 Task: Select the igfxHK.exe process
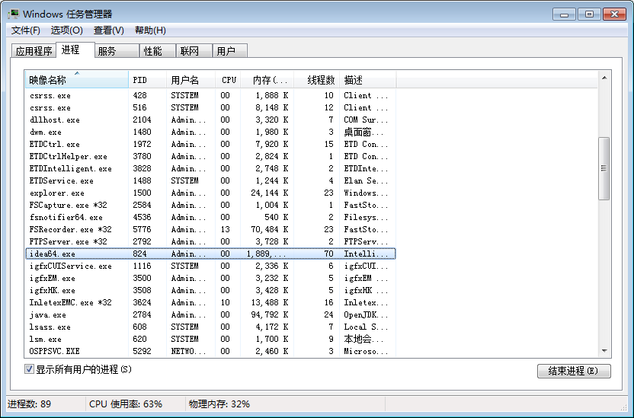click(210, 290)
